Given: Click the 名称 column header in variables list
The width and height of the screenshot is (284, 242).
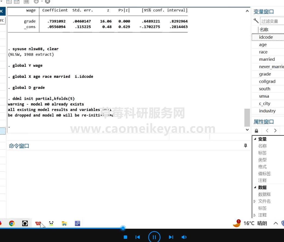Looking at the screenshot, I should pyautogui.click(x=264, y=30).
